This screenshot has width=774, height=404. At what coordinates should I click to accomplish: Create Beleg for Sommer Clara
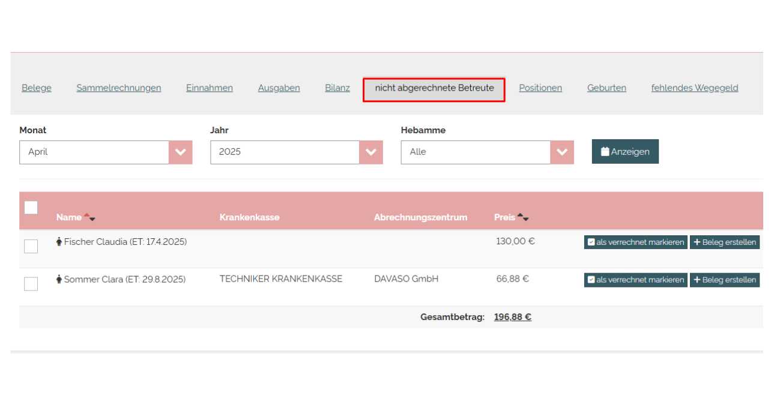[724, 280]
